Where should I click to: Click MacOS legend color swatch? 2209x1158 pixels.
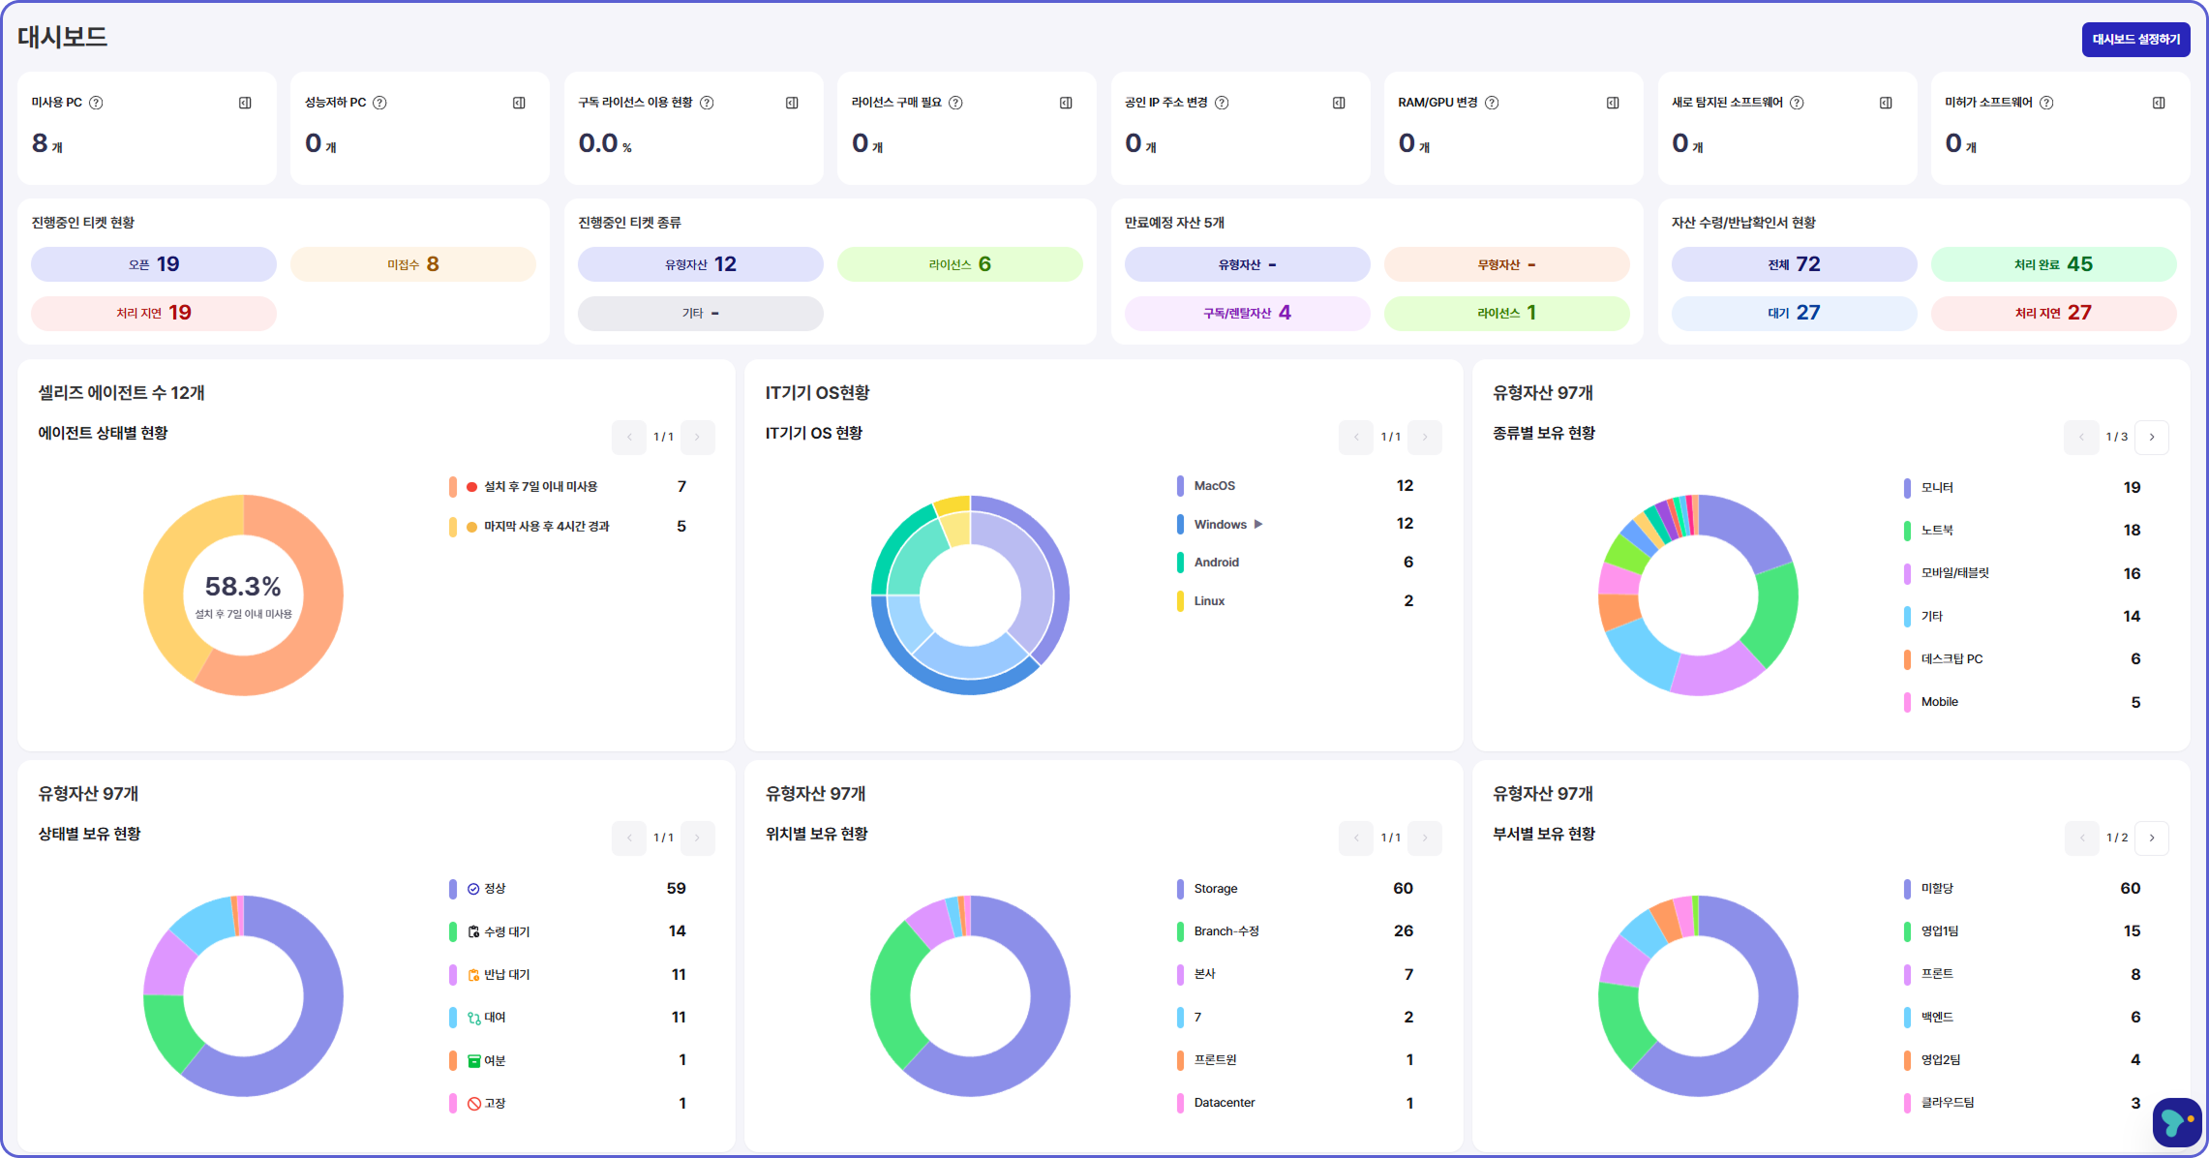click(1180, 486)
